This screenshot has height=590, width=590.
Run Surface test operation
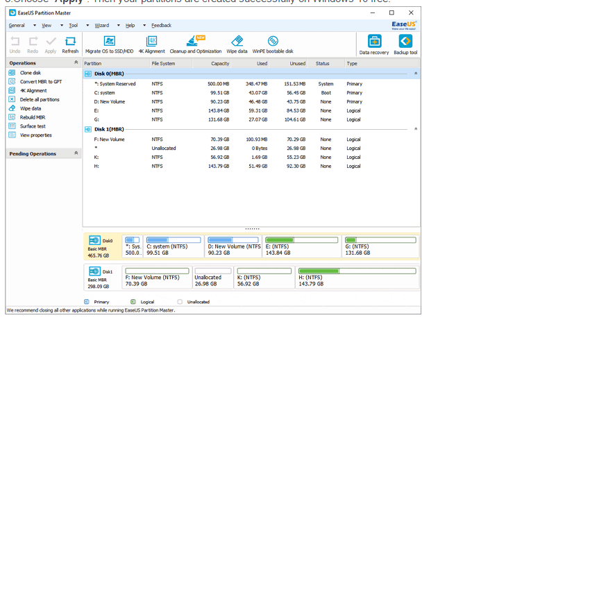click(x=33, y=126)
